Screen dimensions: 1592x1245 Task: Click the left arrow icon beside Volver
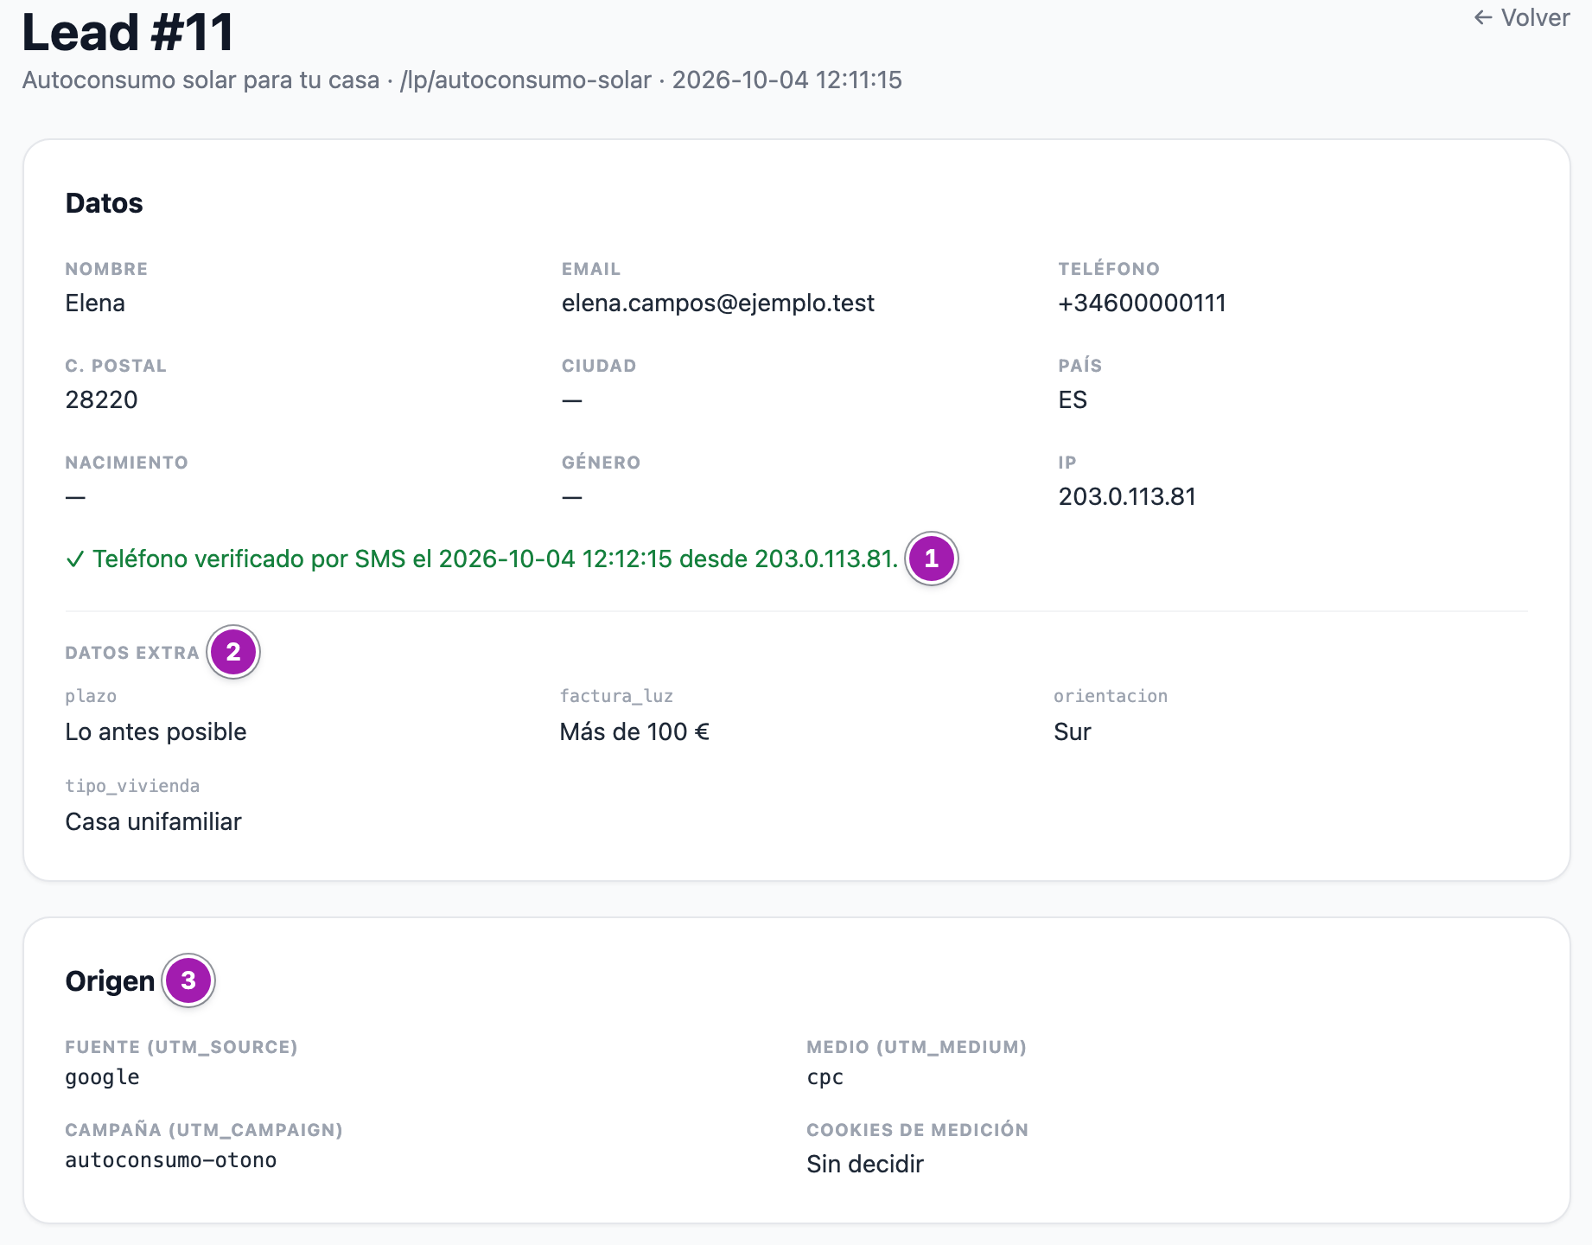pos(1483,18)
